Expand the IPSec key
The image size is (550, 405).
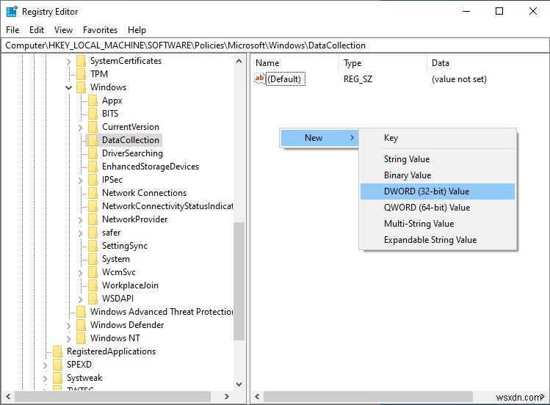[x=81, y=180]
